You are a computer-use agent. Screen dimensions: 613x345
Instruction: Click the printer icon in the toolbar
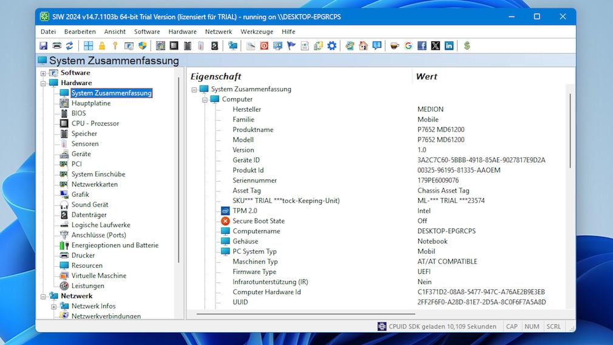click(56, 46)
